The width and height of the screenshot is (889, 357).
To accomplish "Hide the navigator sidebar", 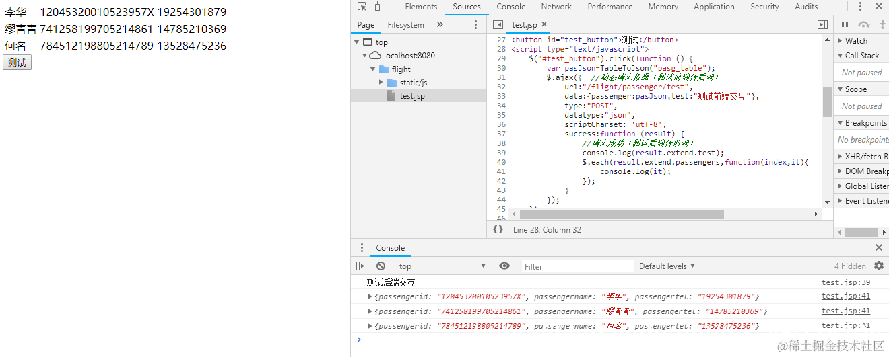I will [498, 24].
